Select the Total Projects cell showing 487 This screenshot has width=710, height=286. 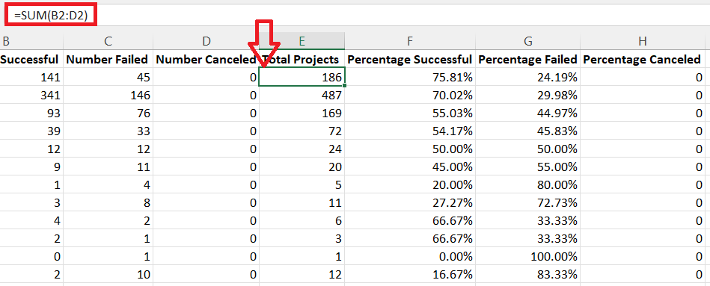coord(302,95)
